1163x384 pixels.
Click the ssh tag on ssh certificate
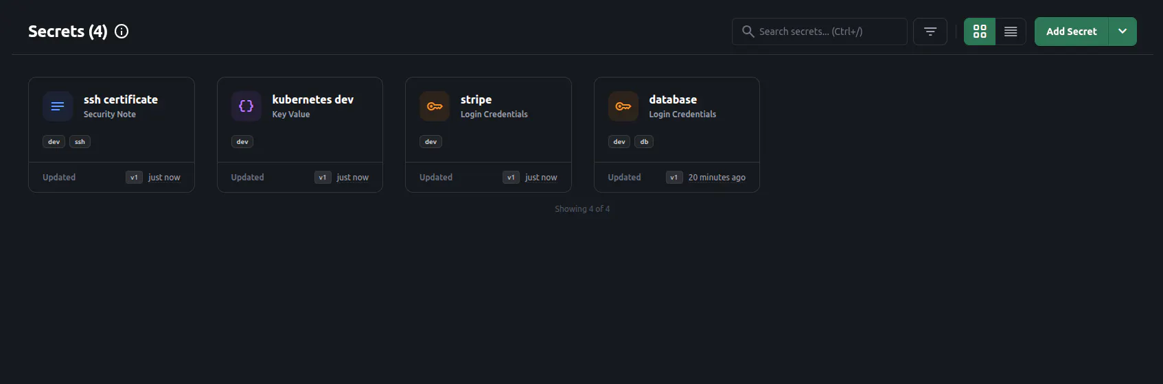80,142
